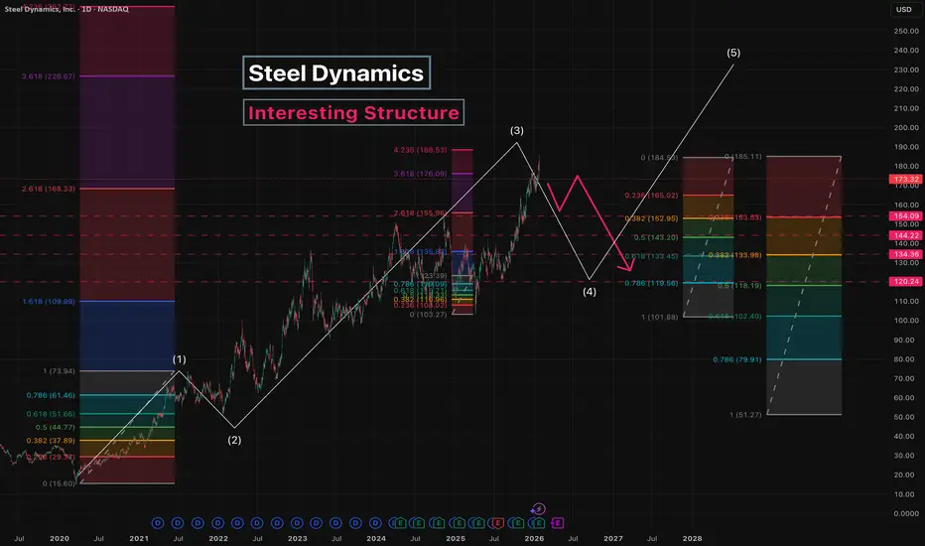Open the USD currency selector
Image resolution: width=925 pixels, height=546 pixels.
click(x=903, y=10)
